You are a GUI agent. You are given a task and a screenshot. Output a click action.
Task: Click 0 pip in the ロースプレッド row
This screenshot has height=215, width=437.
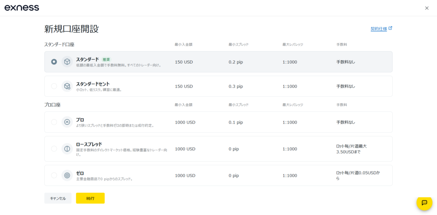[234, 149]
